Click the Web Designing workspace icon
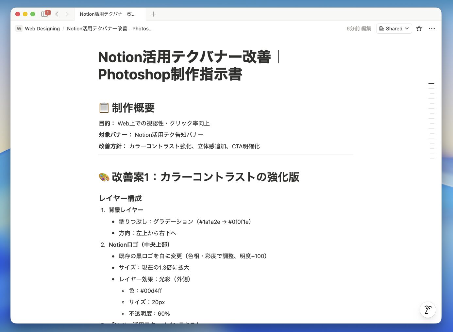Viewport: 453px width, 332px height. click(19, 28)
